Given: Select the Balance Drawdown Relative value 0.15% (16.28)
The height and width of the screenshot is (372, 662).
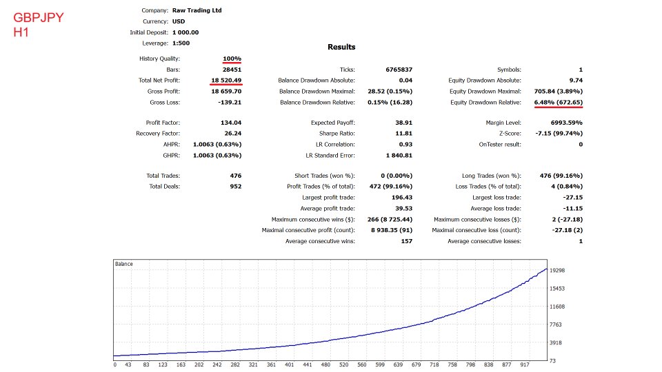Looking at the screenshot, I should [390, 102].
